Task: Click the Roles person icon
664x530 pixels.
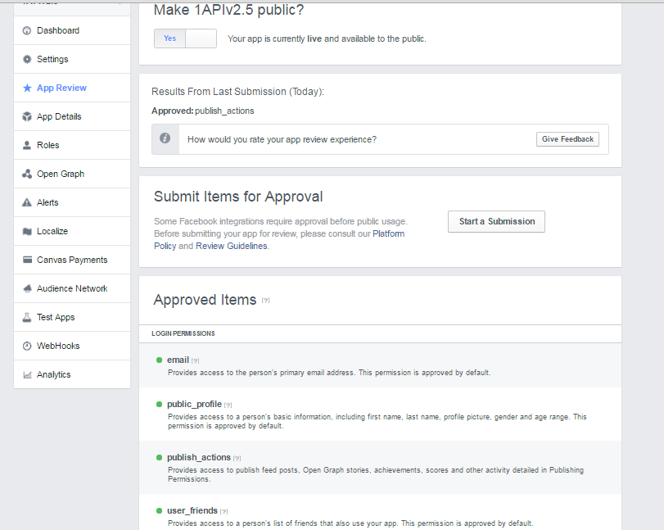Action: [27, 146]
